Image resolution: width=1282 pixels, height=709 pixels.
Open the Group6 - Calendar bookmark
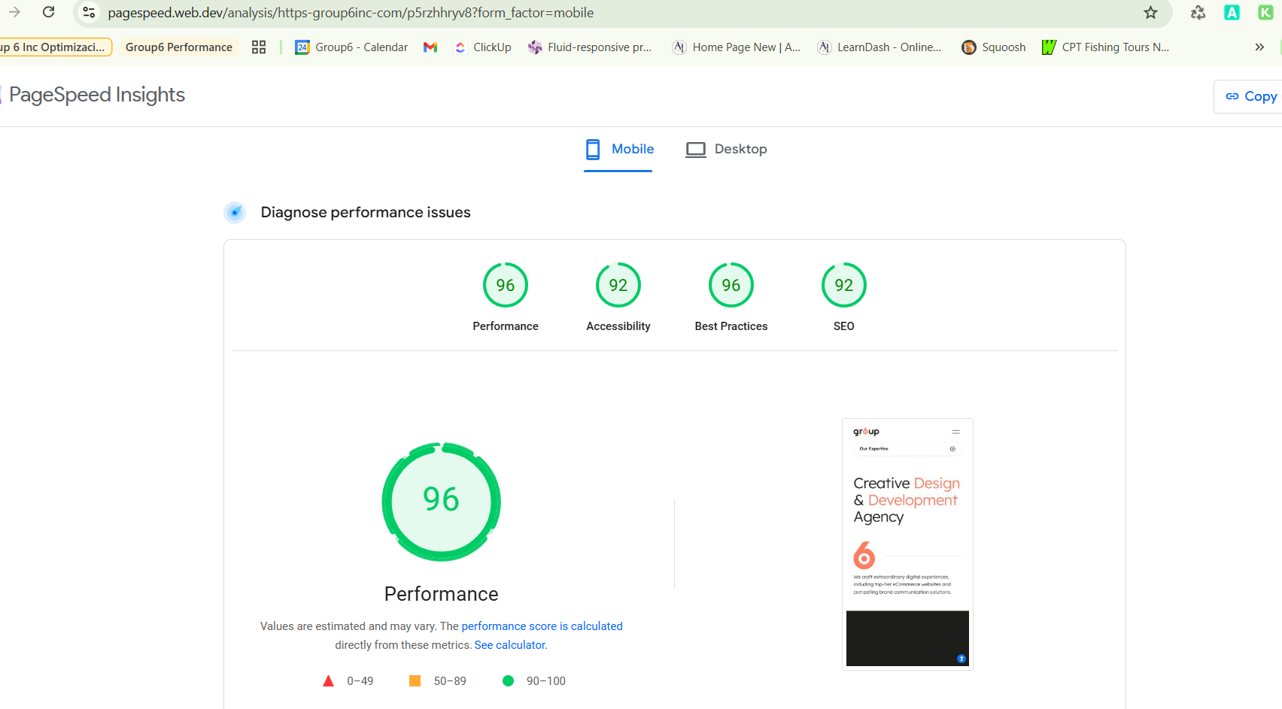[351, 47]
